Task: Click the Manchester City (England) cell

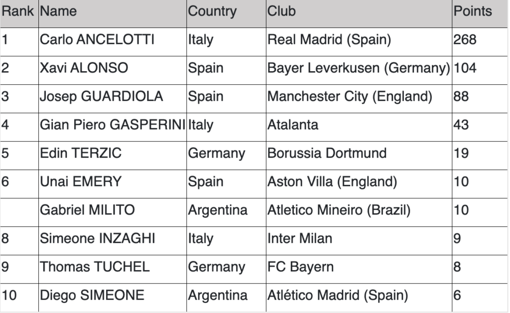Action: 359,99
